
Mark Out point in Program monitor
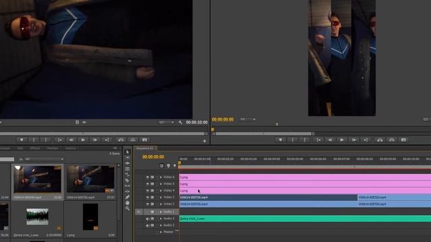(x=305, y=140)
